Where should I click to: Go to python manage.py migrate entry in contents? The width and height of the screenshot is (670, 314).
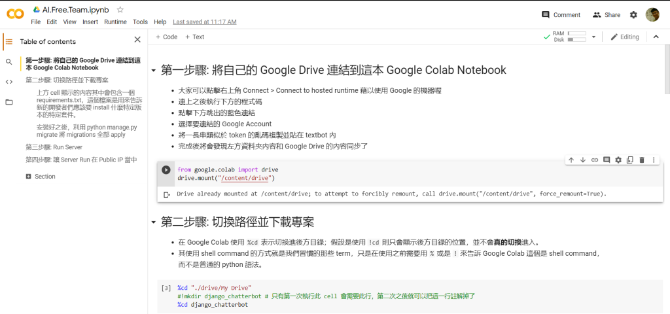coord(87,131)
